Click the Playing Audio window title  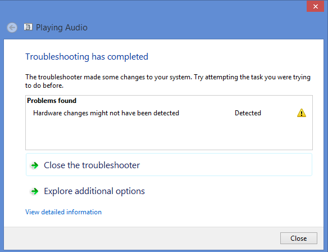62,28
